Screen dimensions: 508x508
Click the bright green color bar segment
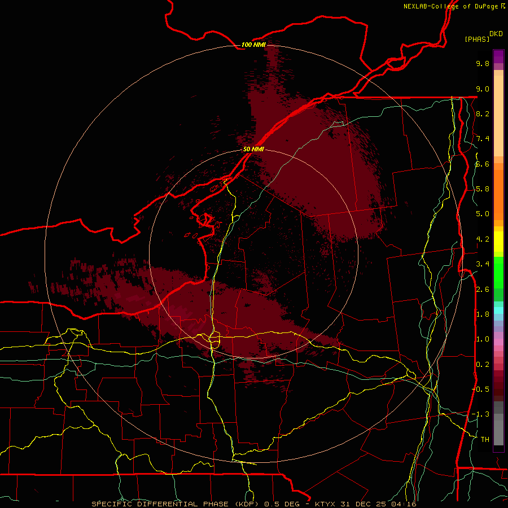498,271
